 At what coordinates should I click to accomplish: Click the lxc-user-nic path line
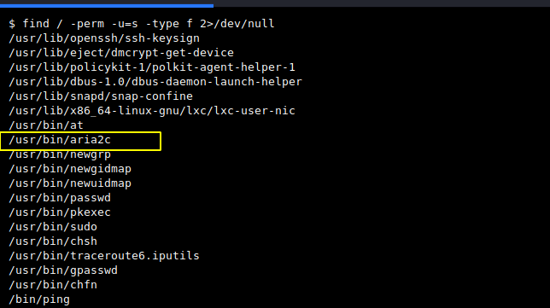tap(152, 111)
